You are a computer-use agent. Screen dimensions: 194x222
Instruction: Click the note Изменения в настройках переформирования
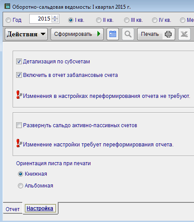coord(107,96)
